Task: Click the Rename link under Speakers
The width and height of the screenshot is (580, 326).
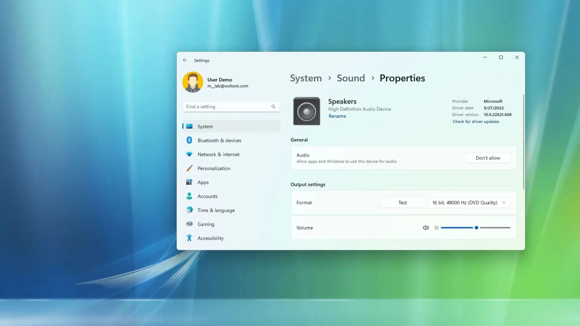Action: click(x=337, y=116)
